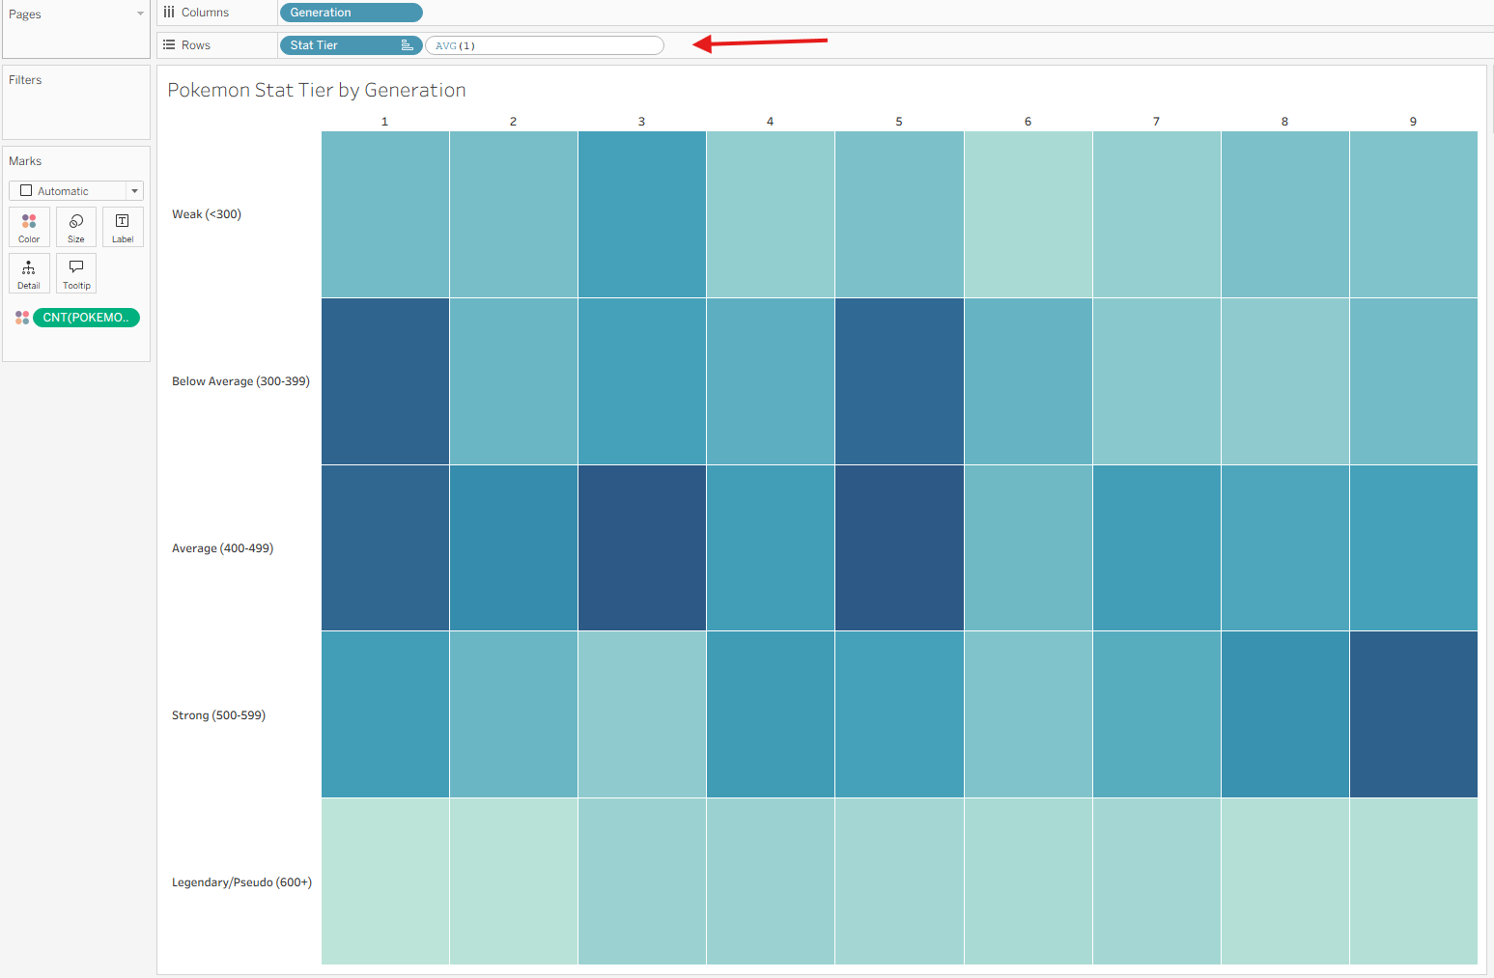Click the Weak cell for generation 3
This screenshot has width=1494, height=978.
tap(642, 214)
